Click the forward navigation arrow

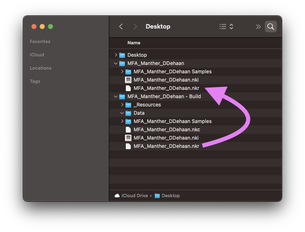[x=135, y=27]
